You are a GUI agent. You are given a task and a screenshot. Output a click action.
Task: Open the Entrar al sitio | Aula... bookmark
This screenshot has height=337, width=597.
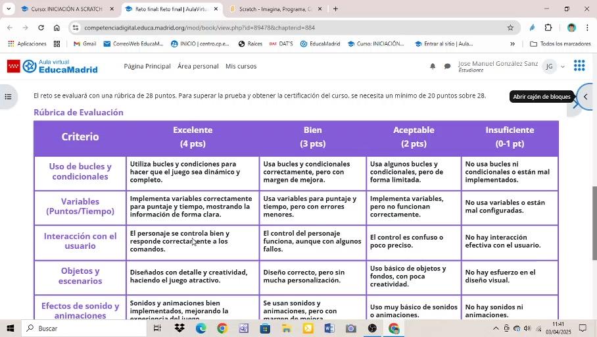coord(444,44)
